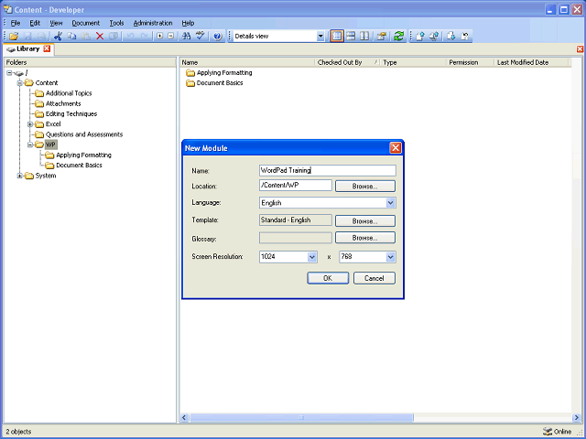586x439 pixels.
Task: Open the Language dropdown in New Module
Action: click(x=391, y=203)
